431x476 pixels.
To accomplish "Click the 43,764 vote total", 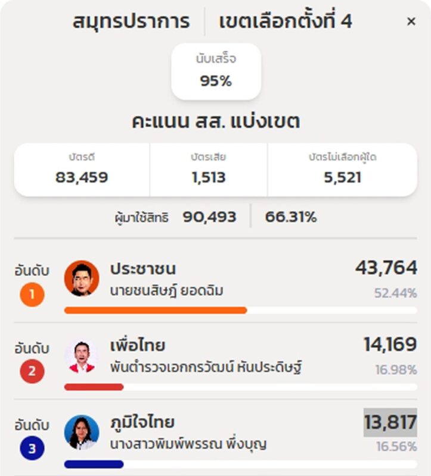I will (x=386, y=268).
